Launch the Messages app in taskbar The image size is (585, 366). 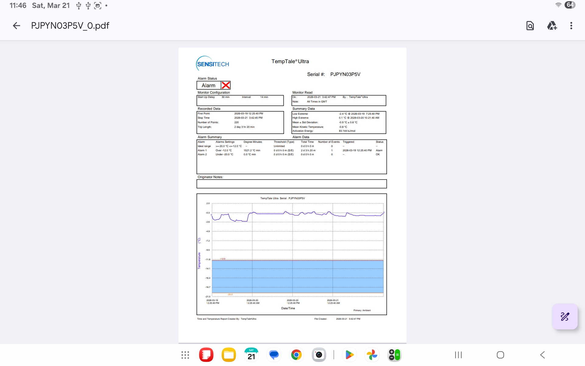point(274,355)
